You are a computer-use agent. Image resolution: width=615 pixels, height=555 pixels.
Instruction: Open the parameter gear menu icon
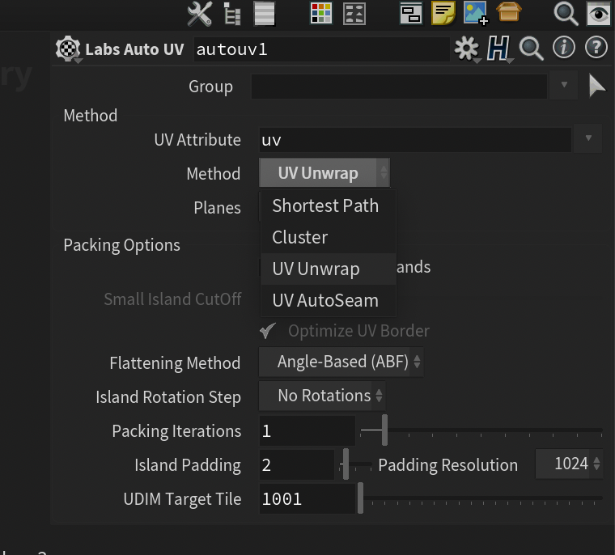(x=466, y=49)
